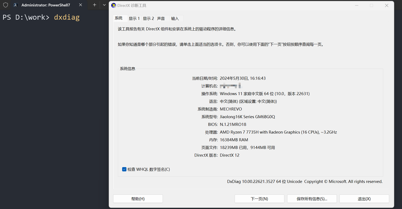Click the 处理器 label
402x209 pixels.
[x=211, y=132]
